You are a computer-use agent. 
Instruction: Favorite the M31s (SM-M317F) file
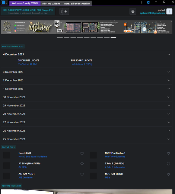coord(168,174)
